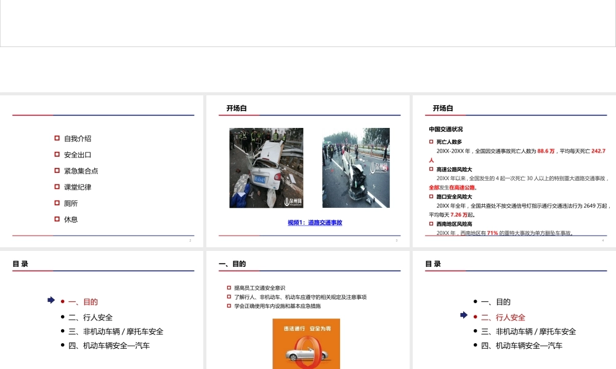Click the 高速公路风险大 subheading

pos(454,169)
